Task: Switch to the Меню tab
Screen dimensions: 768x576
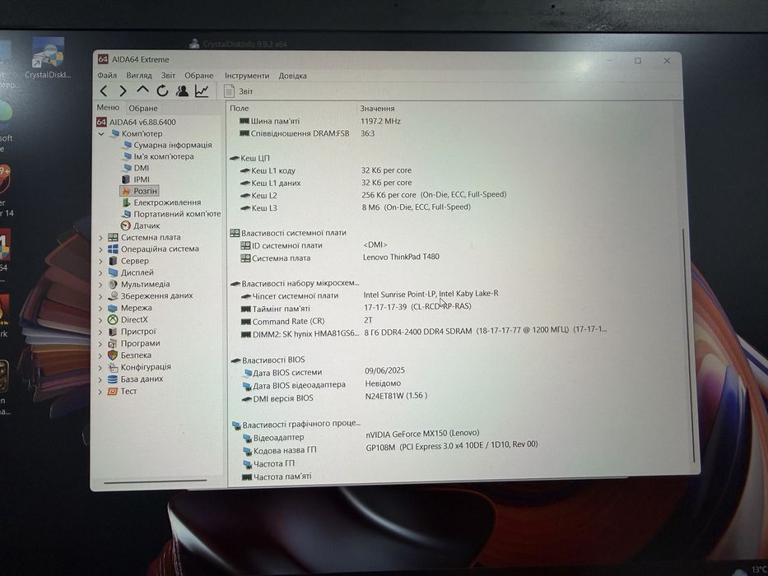Action: [108, 107]
